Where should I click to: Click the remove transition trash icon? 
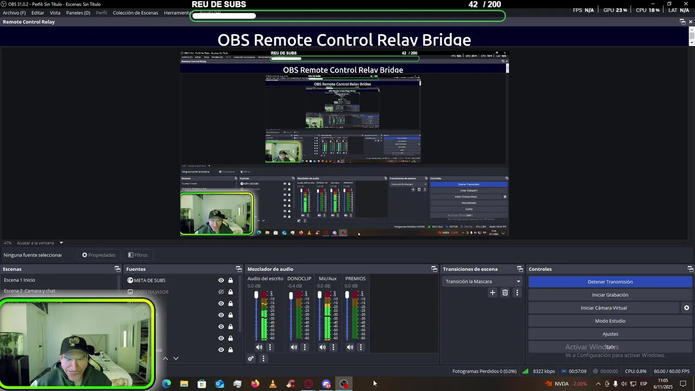click(505, 293)
